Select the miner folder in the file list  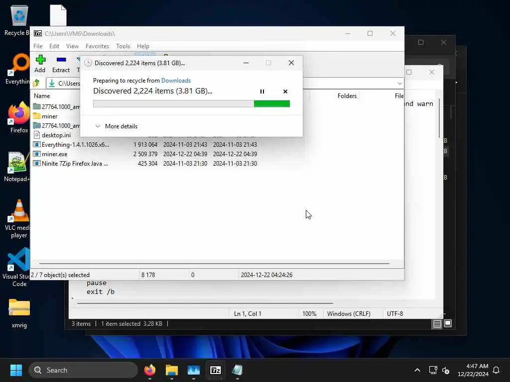pyautogui.click(x=49, y=116)
